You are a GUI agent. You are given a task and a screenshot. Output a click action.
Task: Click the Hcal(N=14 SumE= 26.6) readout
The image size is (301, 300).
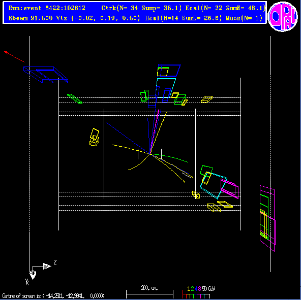click(184, 18)
